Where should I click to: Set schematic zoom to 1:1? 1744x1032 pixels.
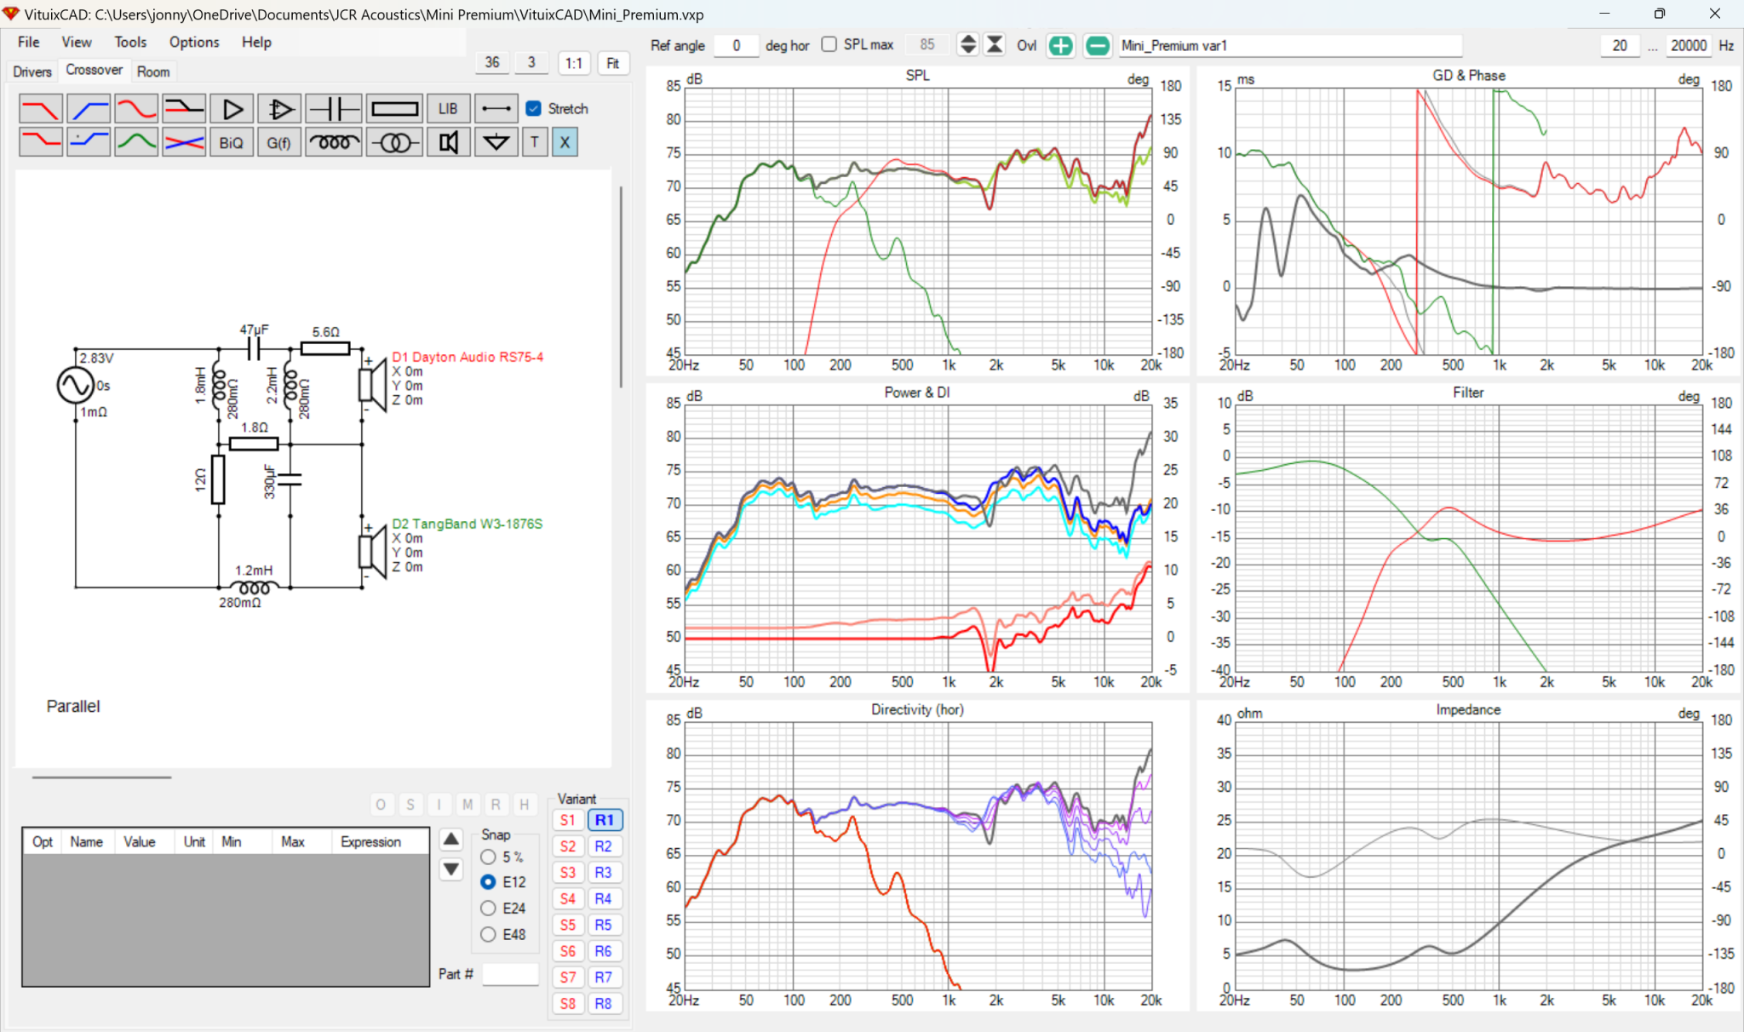click(x=574, y=63)
